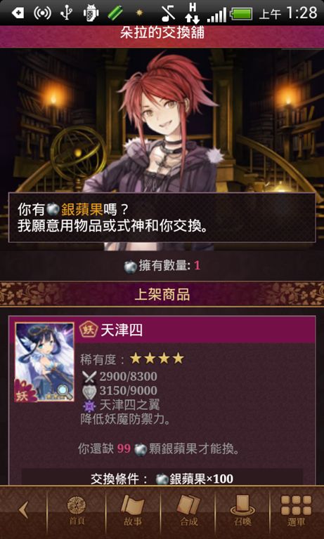Open the 召喚 summon section
Image resolution: width=324 pixels, height=539 pixels.
[242, 511]
